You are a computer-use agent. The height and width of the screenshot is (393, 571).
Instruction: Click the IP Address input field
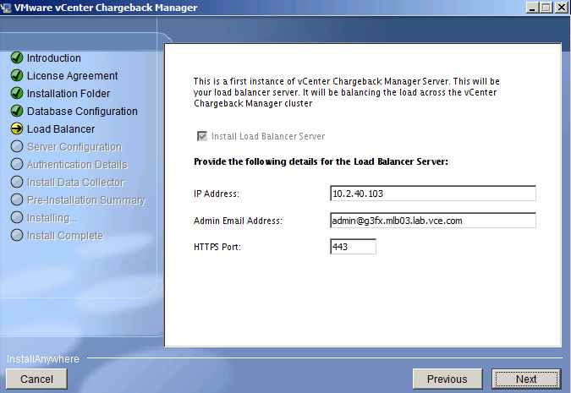pos(432,194)
